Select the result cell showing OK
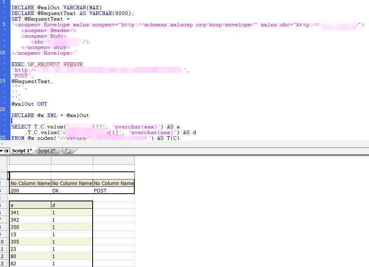This screenshot has width=369, height=267. point(72,190)
